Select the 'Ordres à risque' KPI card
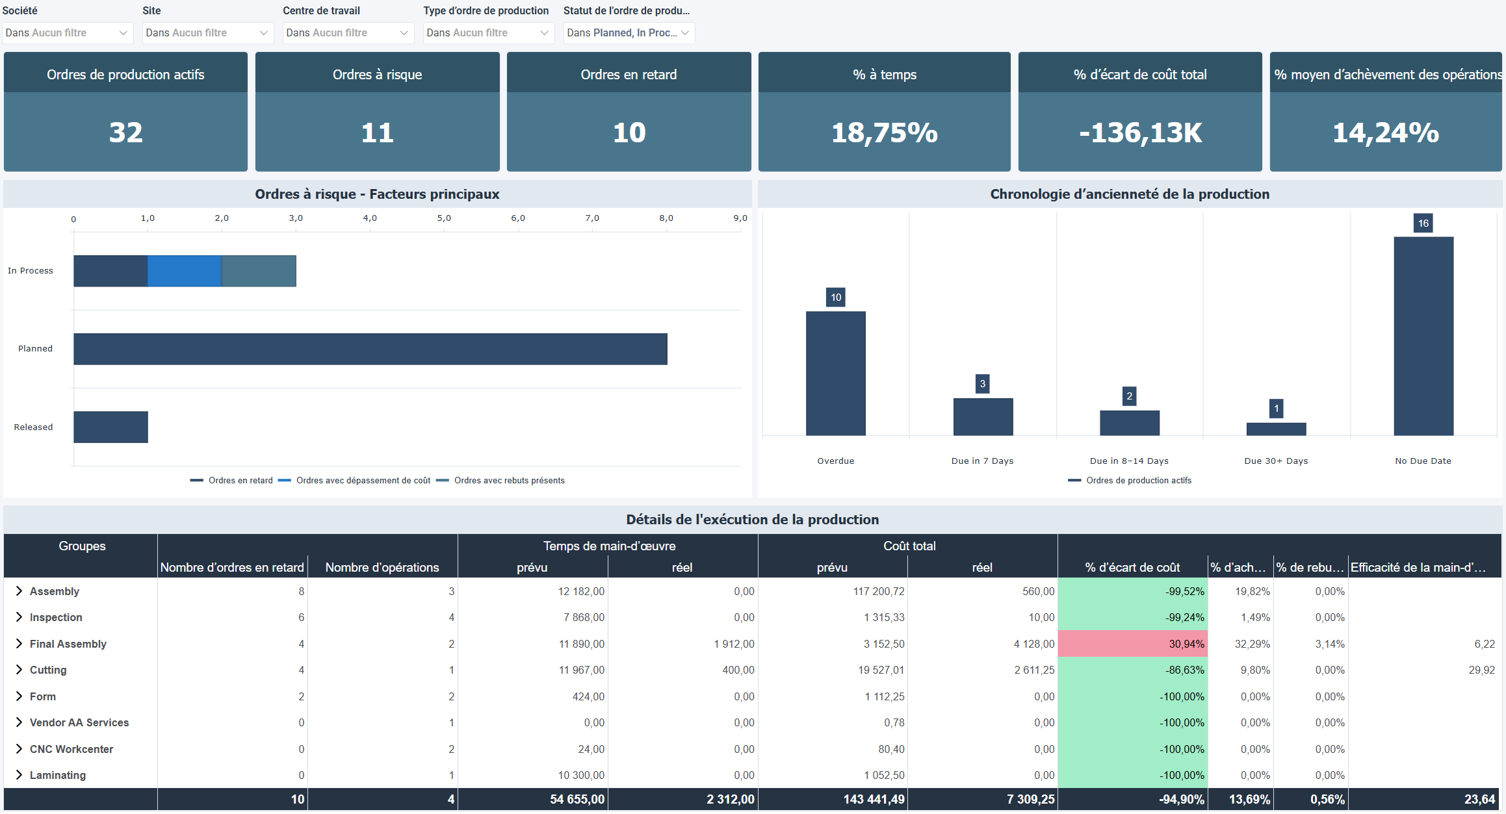Image resolution: width=1506 pixels, height=814 pixels. click(x=377, y=112)
